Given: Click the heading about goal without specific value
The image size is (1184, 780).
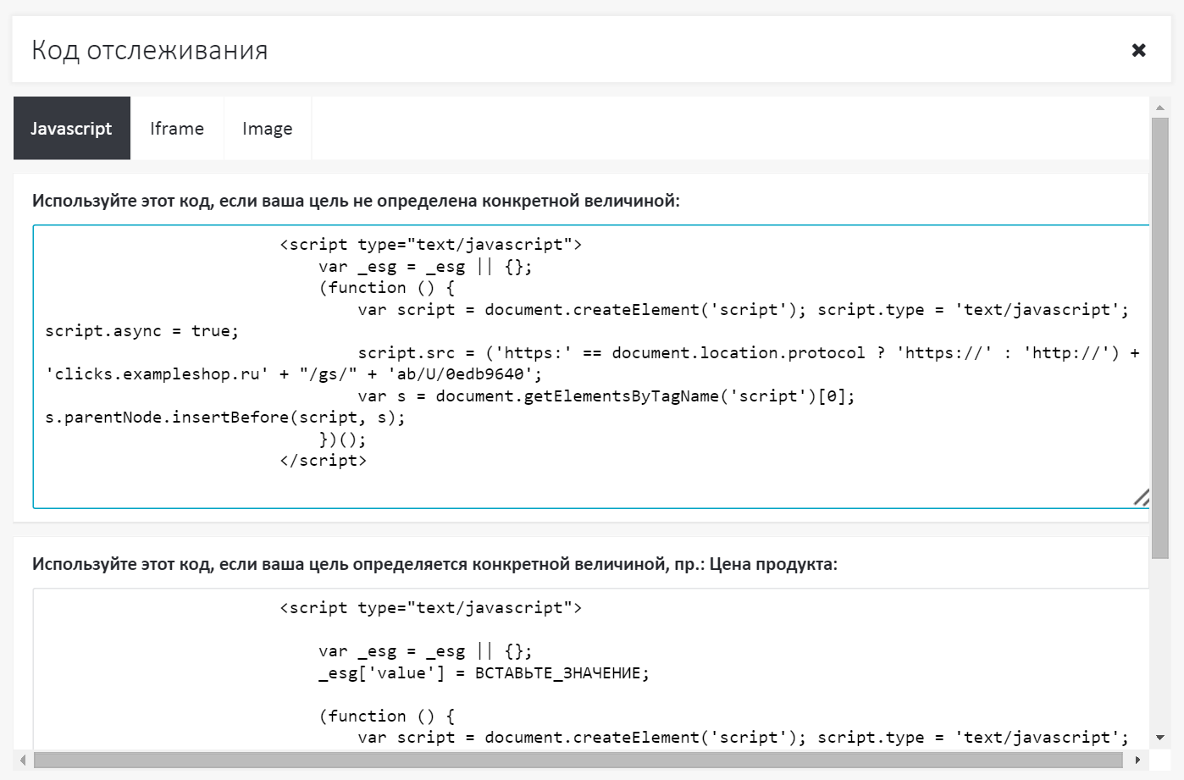Looking at the screenshot, I should click(356, 201).
